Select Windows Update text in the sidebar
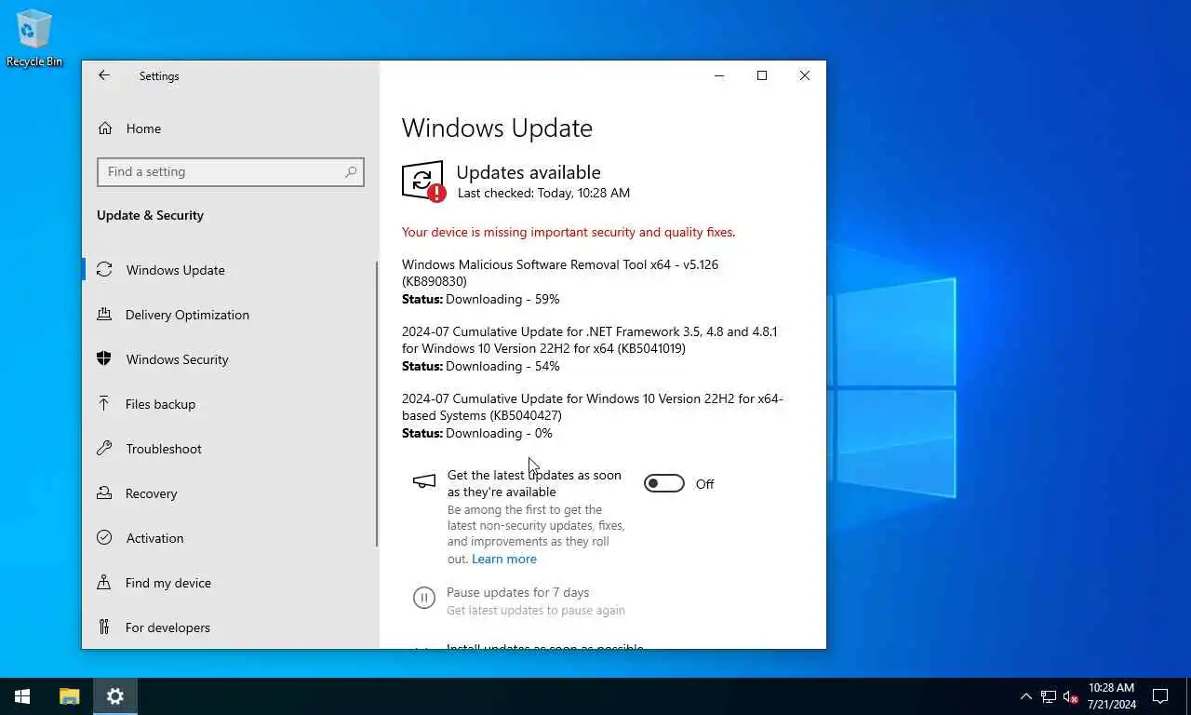The image size is (1191, 715). click(x=175, y=270)
